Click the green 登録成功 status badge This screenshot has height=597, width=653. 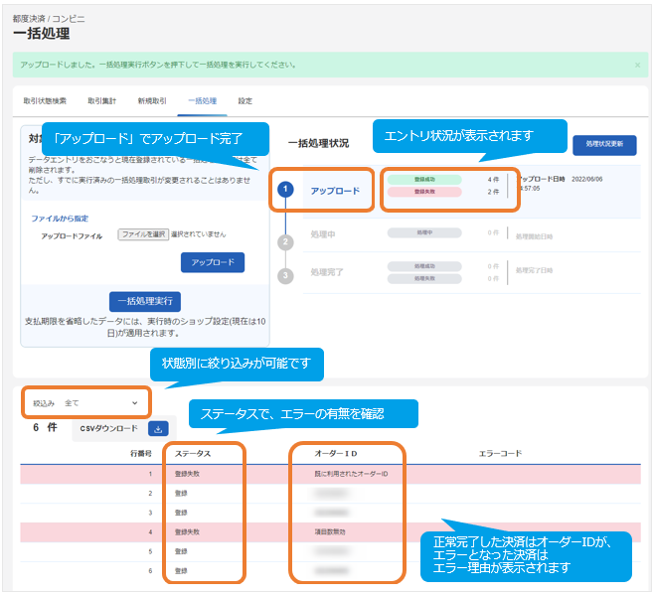coord(424,180)
